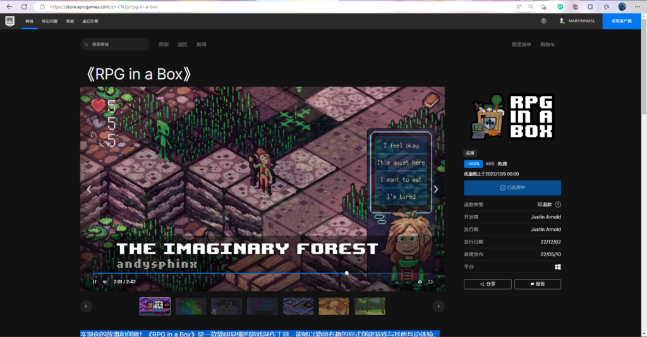This screenshot has width=647, height=337.
Task: Click the 应用 application tag
Action: 470,153
